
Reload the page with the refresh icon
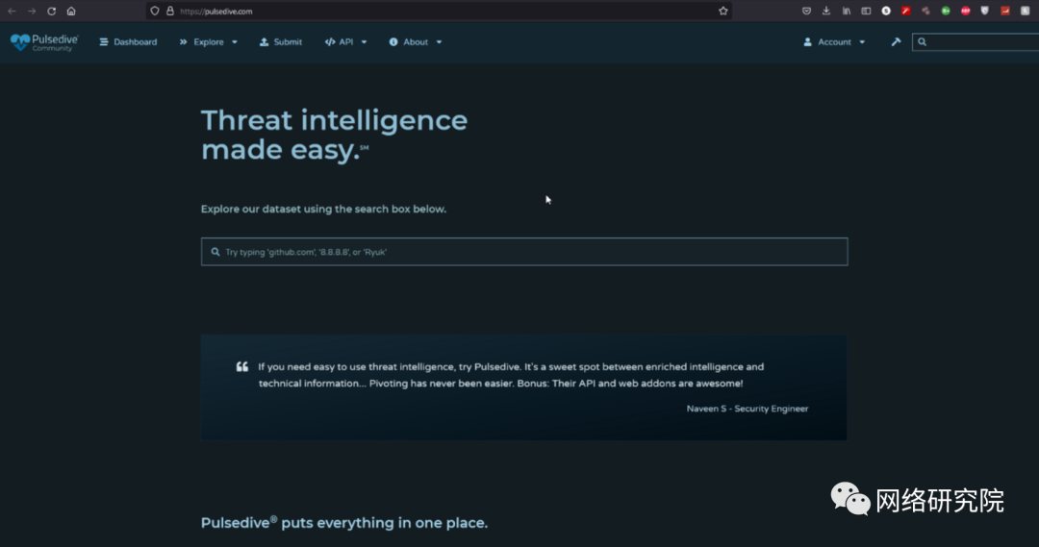52,12
